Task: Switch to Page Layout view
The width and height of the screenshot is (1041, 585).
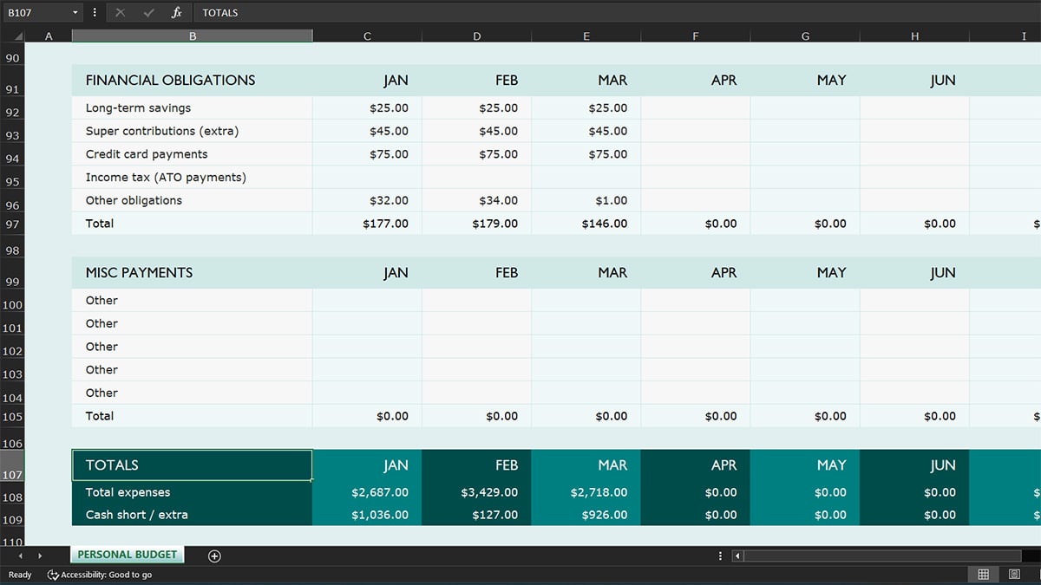Action: [1012, 574]
